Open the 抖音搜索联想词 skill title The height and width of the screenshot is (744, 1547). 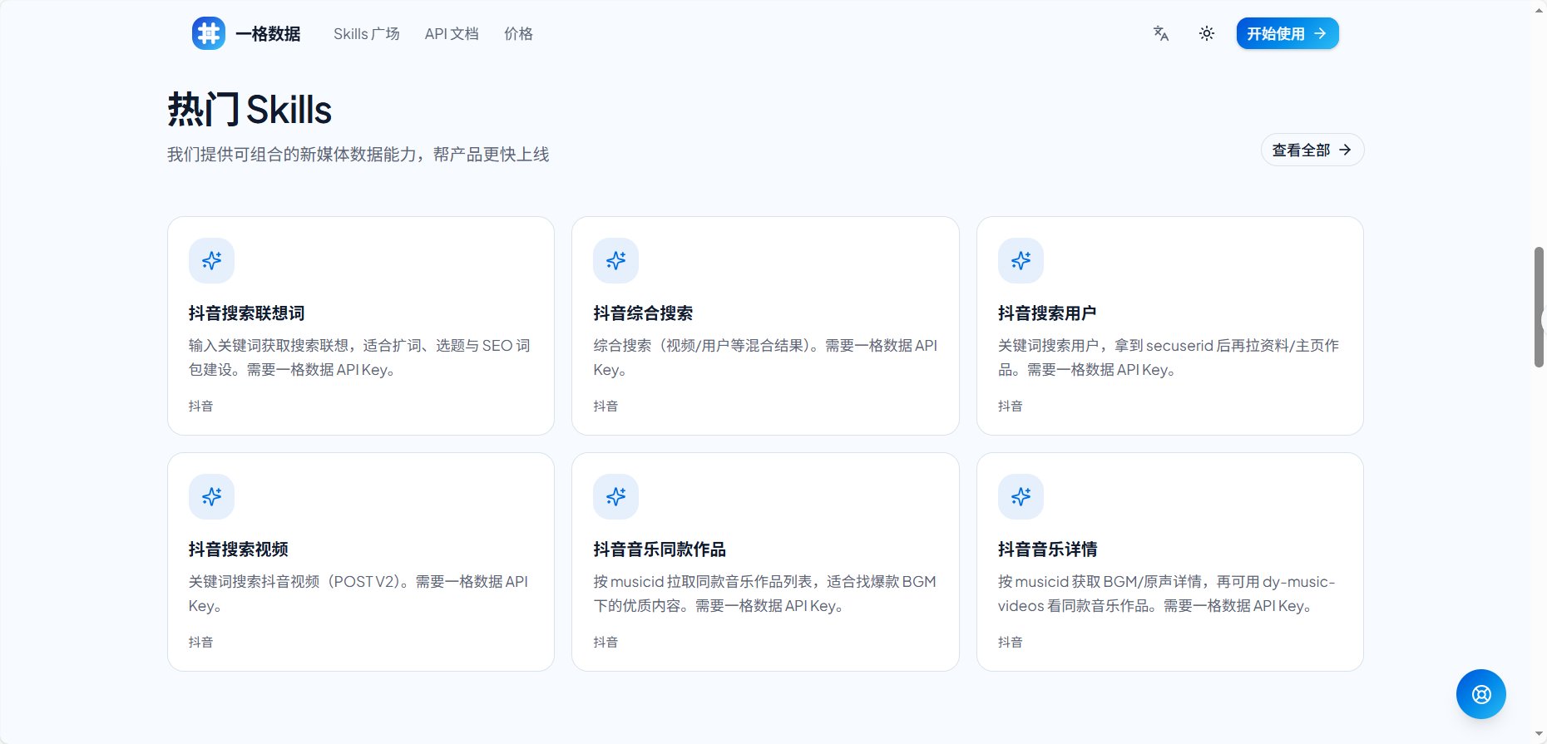[x=246, y=313]
